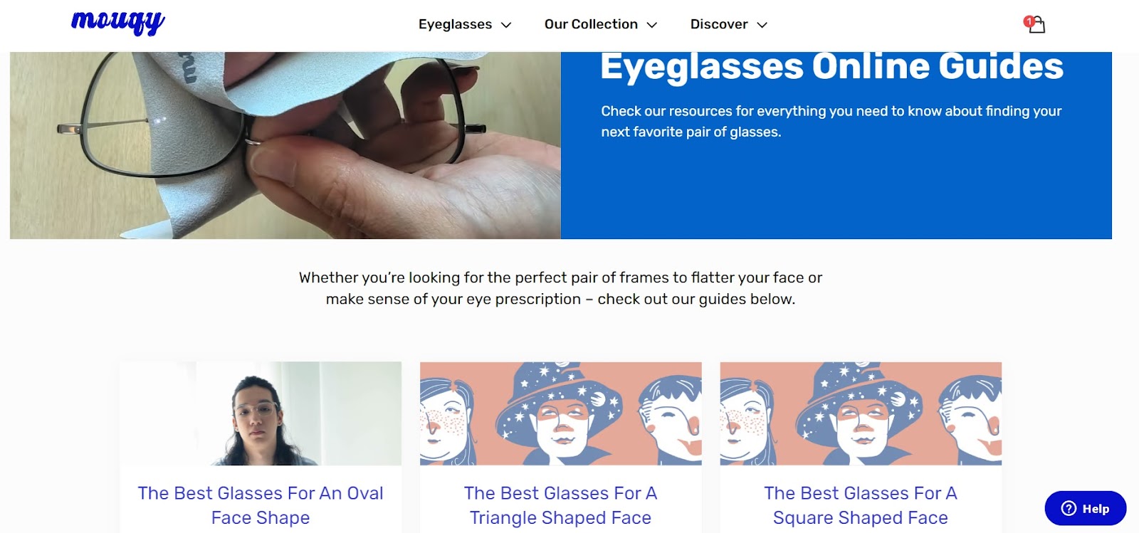Click the triangle face guide illustration thumbnail
The height and width of the screenshot is (533, 1139).
point(561,413)
